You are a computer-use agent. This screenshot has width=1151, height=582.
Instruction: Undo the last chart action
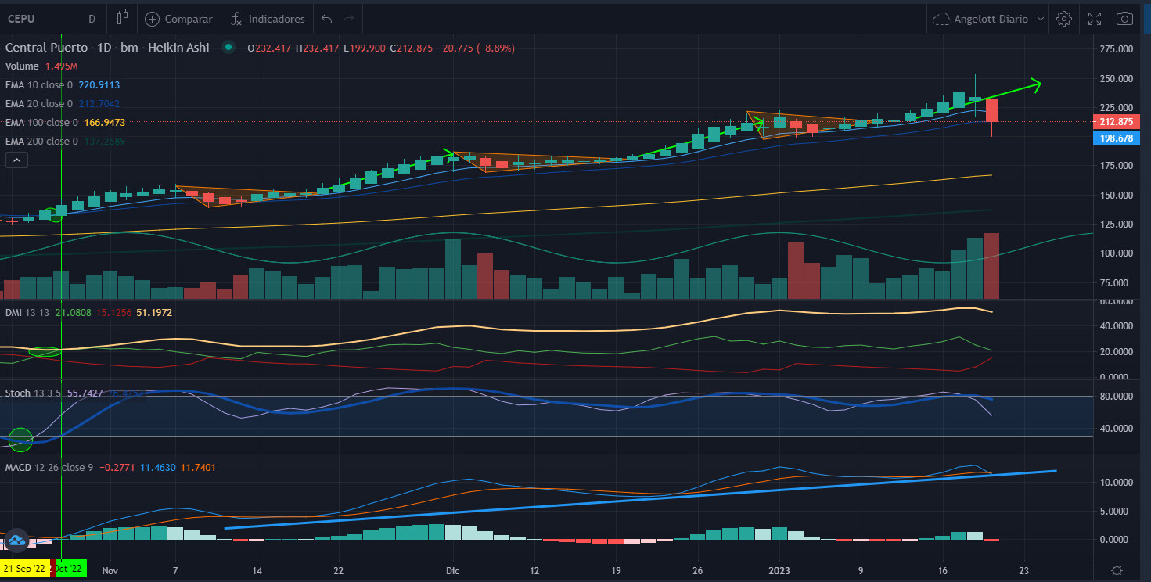(x=326, y=18)
